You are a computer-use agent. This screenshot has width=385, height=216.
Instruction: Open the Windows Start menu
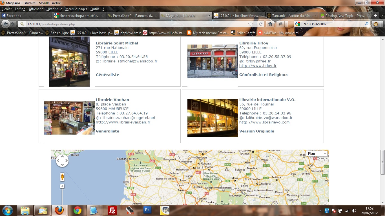[x=7, y=210]
